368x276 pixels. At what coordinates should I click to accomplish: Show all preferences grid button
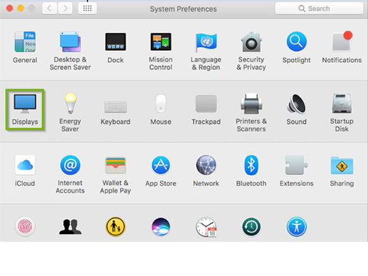[88, 8]
